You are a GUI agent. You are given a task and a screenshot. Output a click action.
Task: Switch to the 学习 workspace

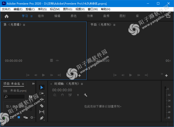coord(25,16)
